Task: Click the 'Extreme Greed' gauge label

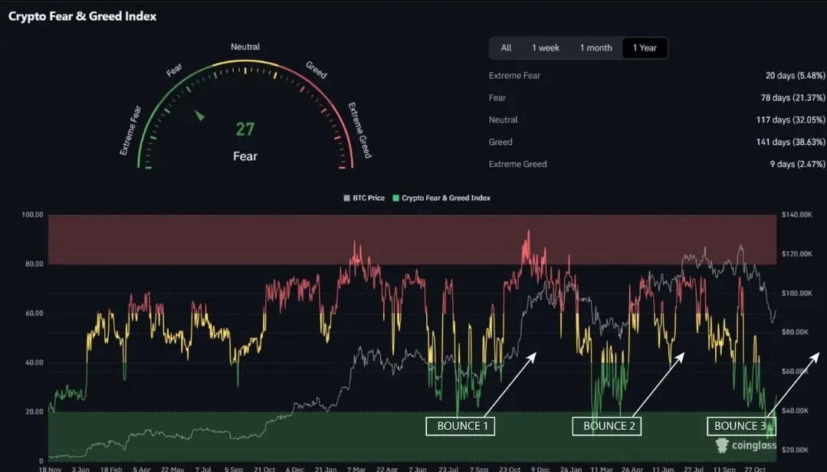Action: (359, 129)
